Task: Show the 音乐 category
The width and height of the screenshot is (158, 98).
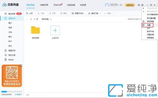Action: tap(10, 37)
